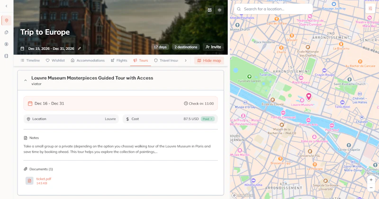Click the Pont Neuf map marker

pyautogui.click(x=332, y=125)
